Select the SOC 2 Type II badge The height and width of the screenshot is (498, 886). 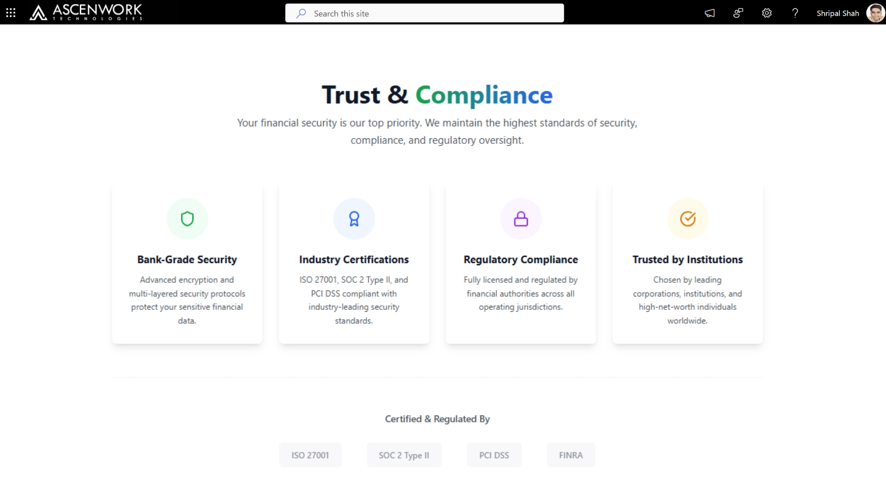[x=404, y=455]
